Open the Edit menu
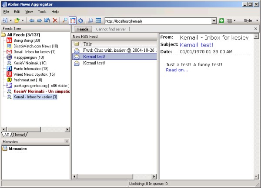The image size is (261, 188). click(x=17, y=12)
